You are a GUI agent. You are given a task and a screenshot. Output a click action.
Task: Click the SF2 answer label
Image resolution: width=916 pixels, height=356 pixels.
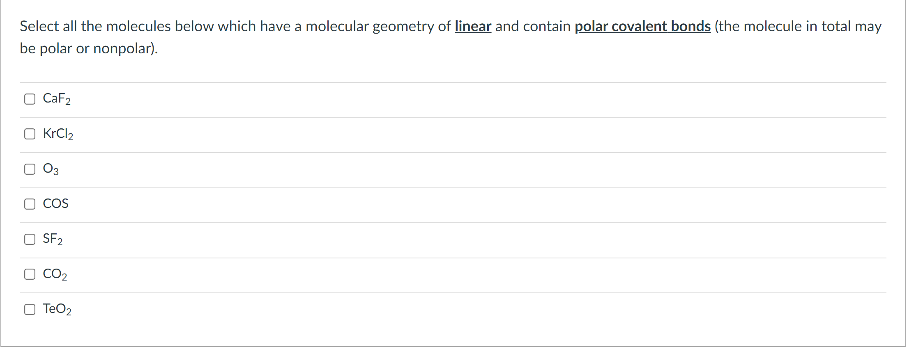pos(53,239)
